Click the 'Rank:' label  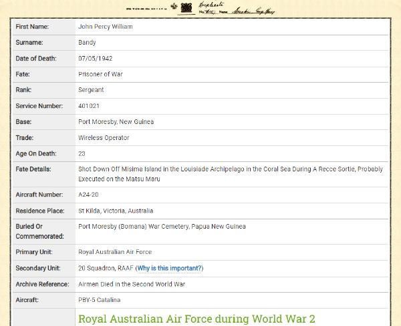(23, 90)
